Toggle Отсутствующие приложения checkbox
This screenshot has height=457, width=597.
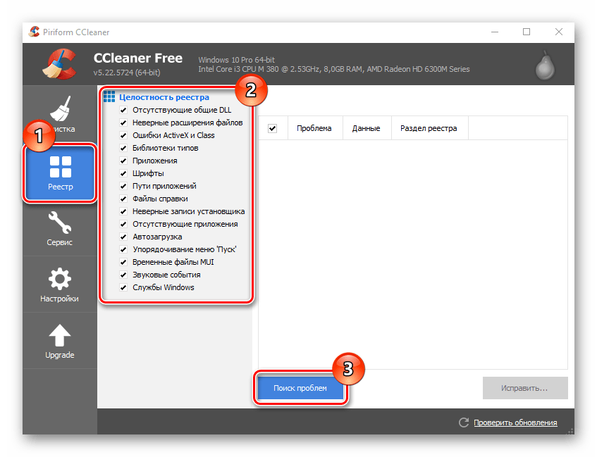[123, 224]
